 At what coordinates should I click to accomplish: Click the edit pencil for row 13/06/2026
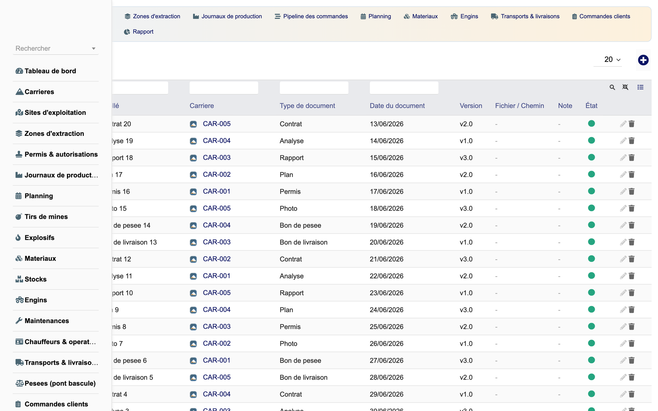623,124
